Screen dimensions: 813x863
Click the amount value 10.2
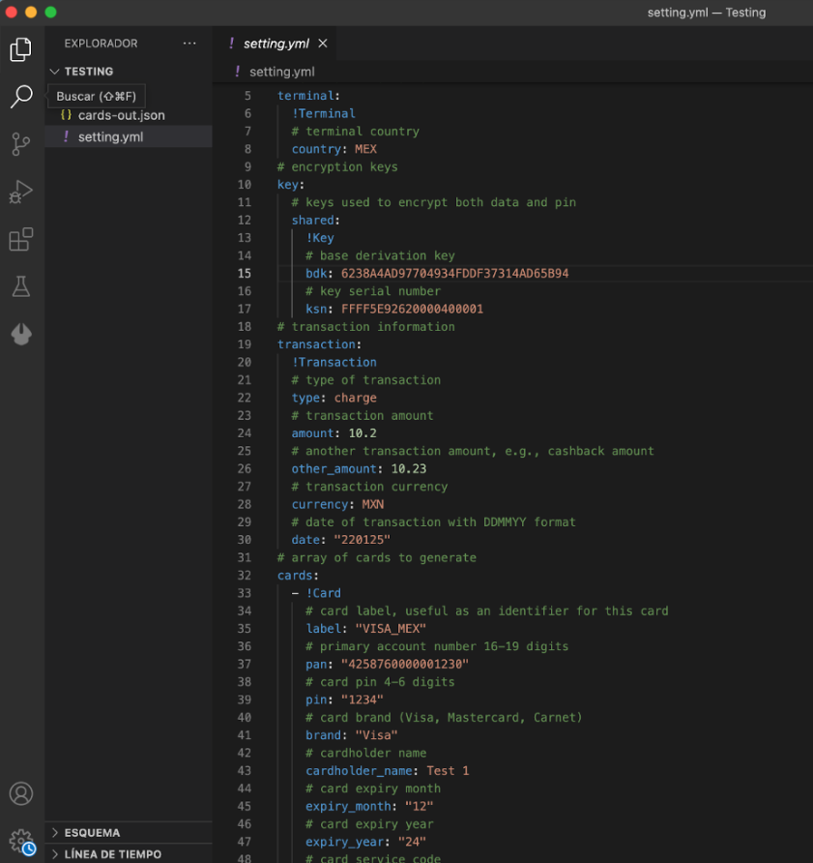[x=363, y=433]
